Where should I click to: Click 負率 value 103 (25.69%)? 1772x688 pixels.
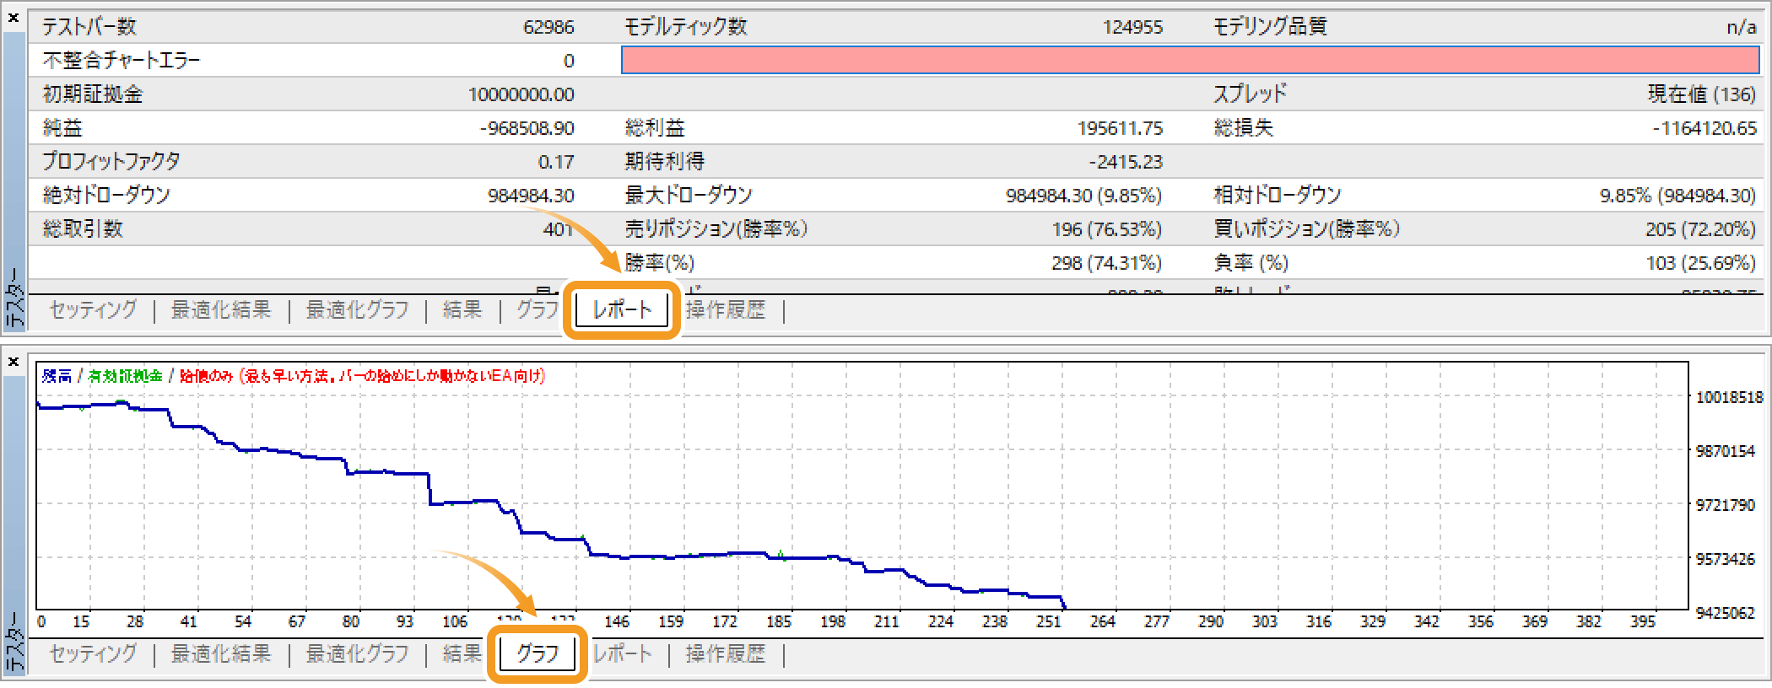coord(1700,263)
